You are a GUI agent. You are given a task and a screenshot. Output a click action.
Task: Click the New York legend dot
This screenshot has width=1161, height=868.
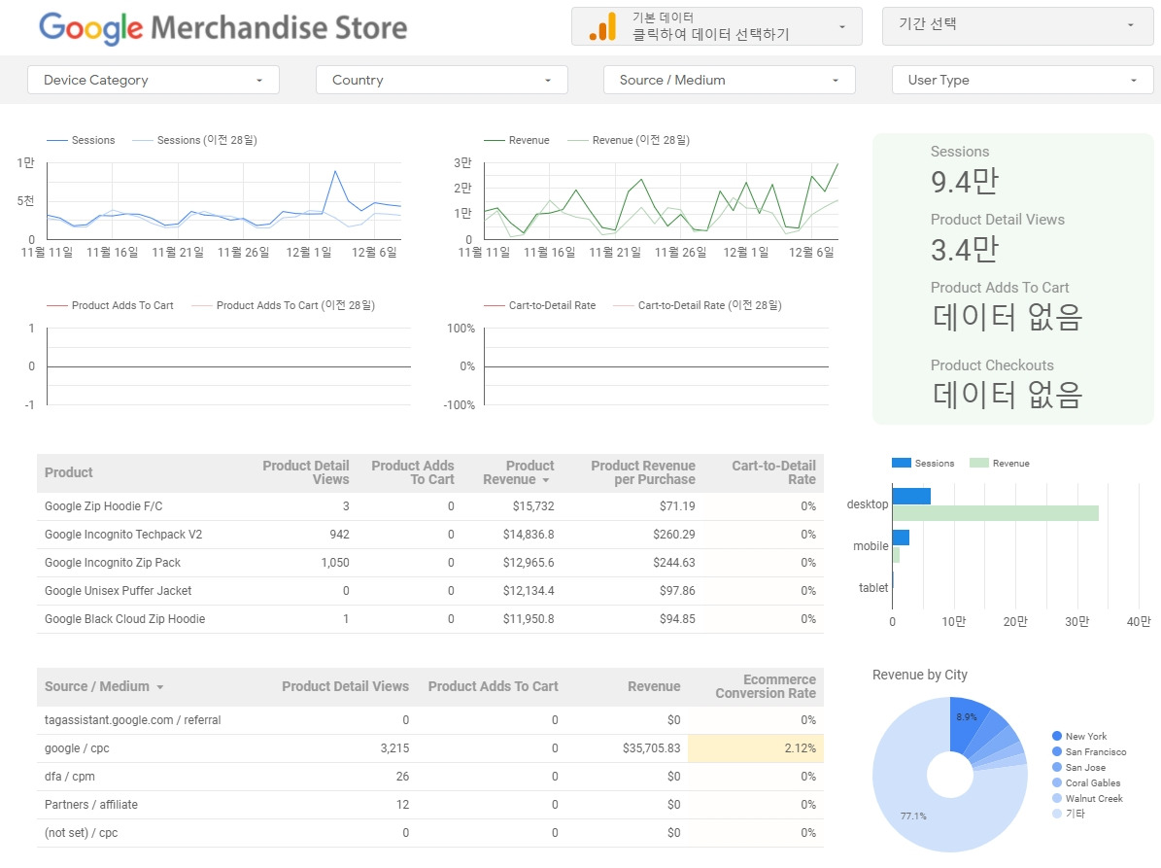pos(1057,736)
